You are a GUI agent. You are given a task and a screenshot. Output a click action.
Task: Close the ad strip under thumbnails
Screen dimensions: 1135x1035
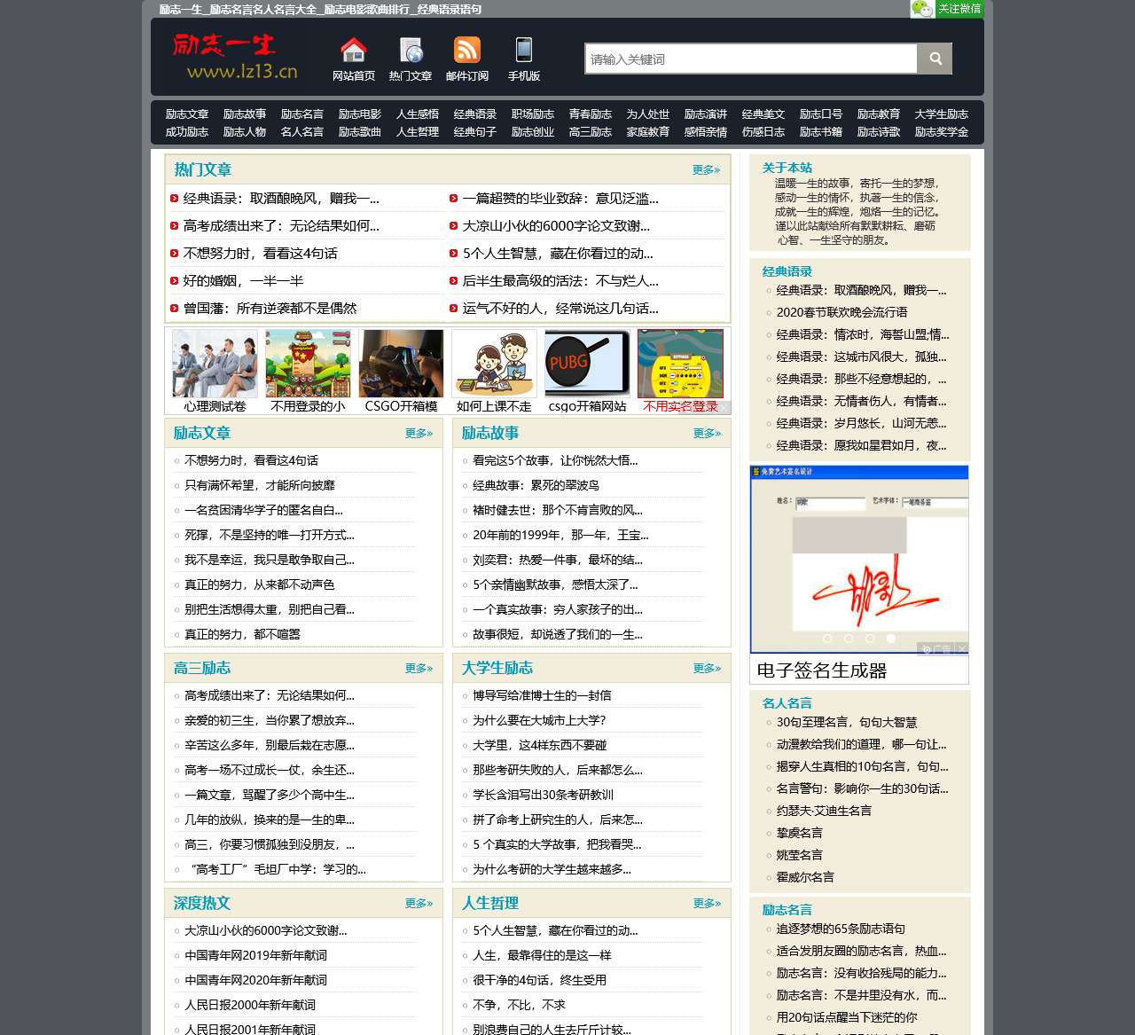click(x=724, y=407)
